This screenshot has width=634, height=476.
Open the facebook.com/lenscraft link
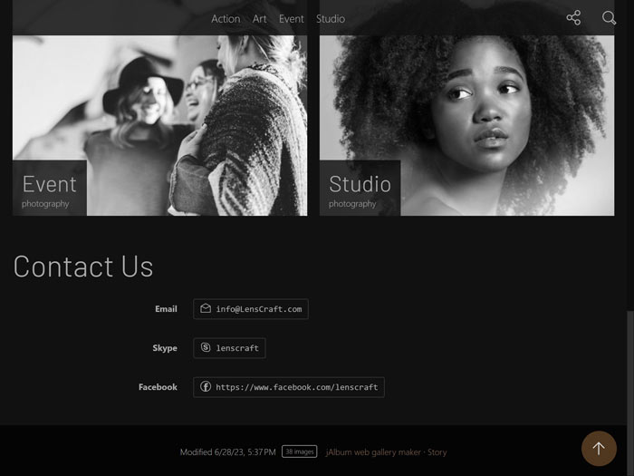coord(289,387)
